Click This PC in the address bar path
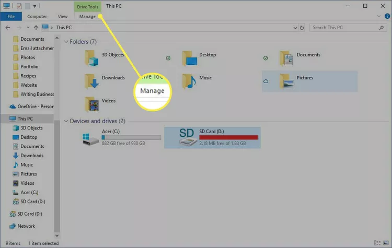 click(x=64, y=28)
